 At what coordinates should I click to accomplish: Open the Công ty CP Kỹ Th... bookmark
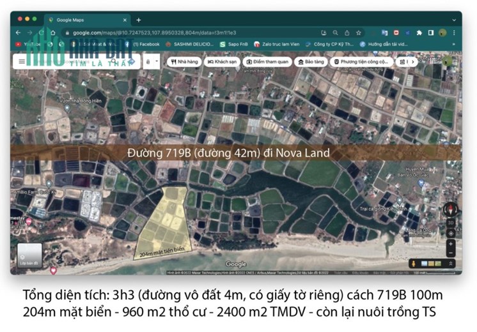tap(329, 44)
